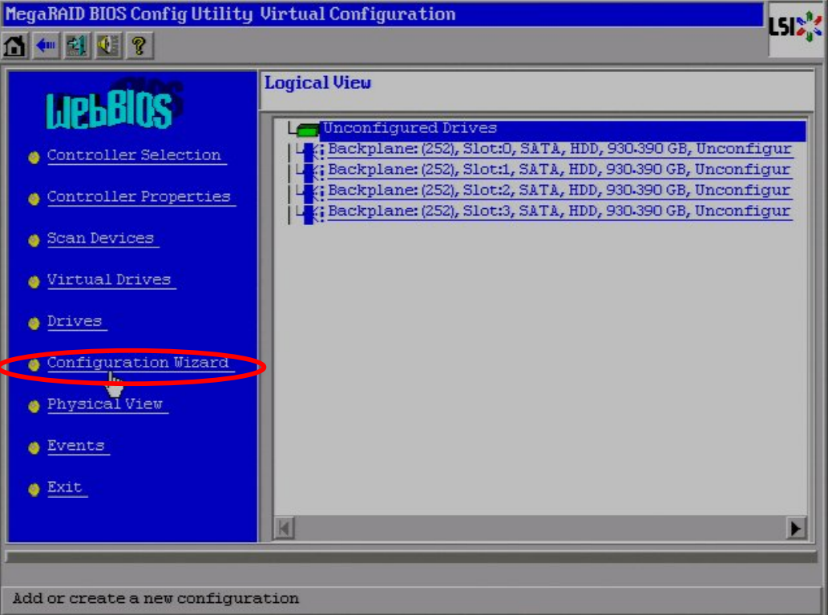Click the blue Back arrow icon
The width and height of the screenshot is (828, 615).
(46, 46)
